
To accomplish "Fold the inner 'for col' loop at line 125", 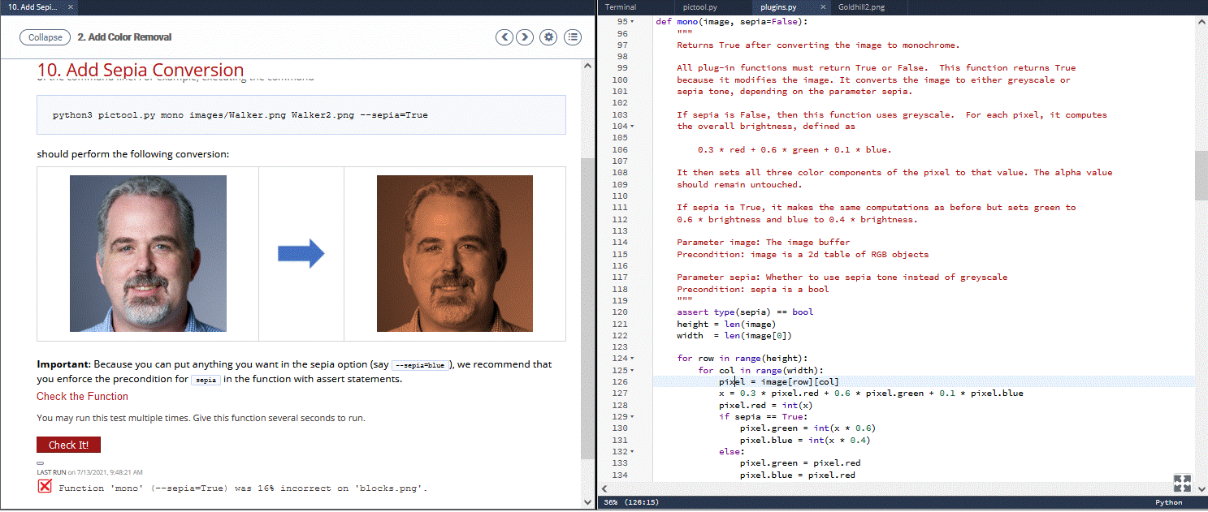I will pyautogui.click(x=630, y=369).
